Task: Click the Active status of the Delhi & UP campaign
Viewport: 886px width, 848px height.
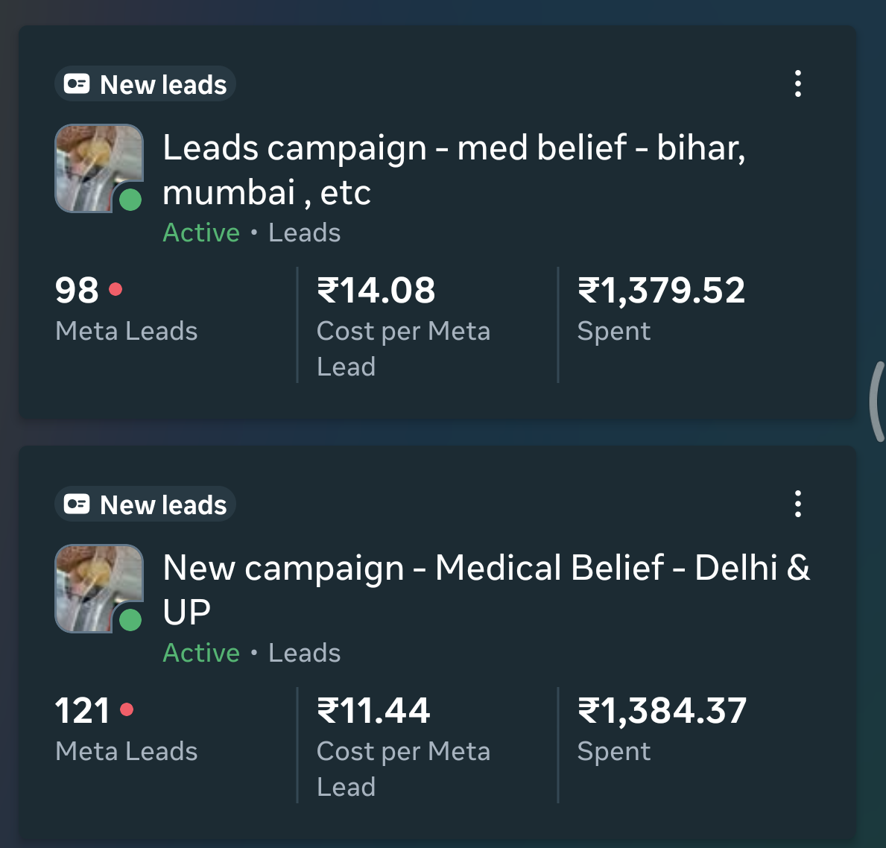Action: (x=201, y=654)
